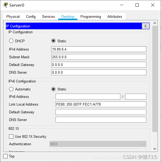Click the Authentication label
This screenshot has height=162, width=161.
[20, 144]
